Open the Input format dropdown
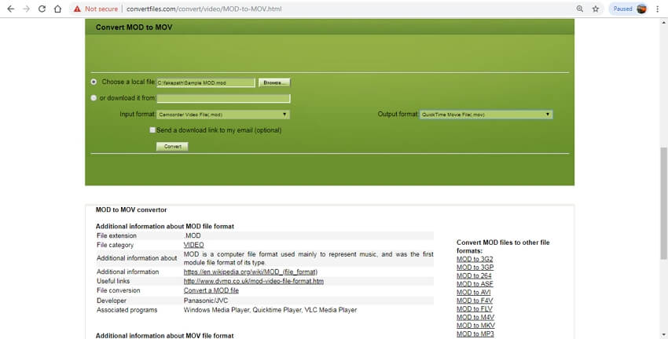This screenshot has width=668, height=339. click(x=223, y=115)
